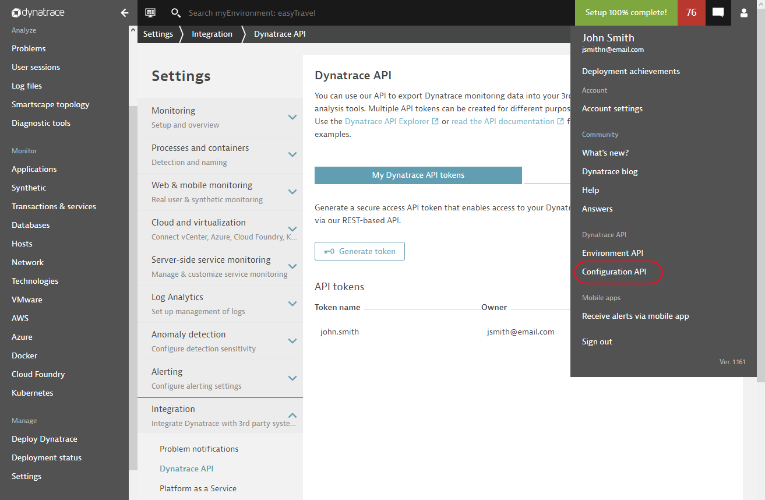The image size is (765, 500).
Task: Open Problem notifications settings
Action: tap(199, 449)
